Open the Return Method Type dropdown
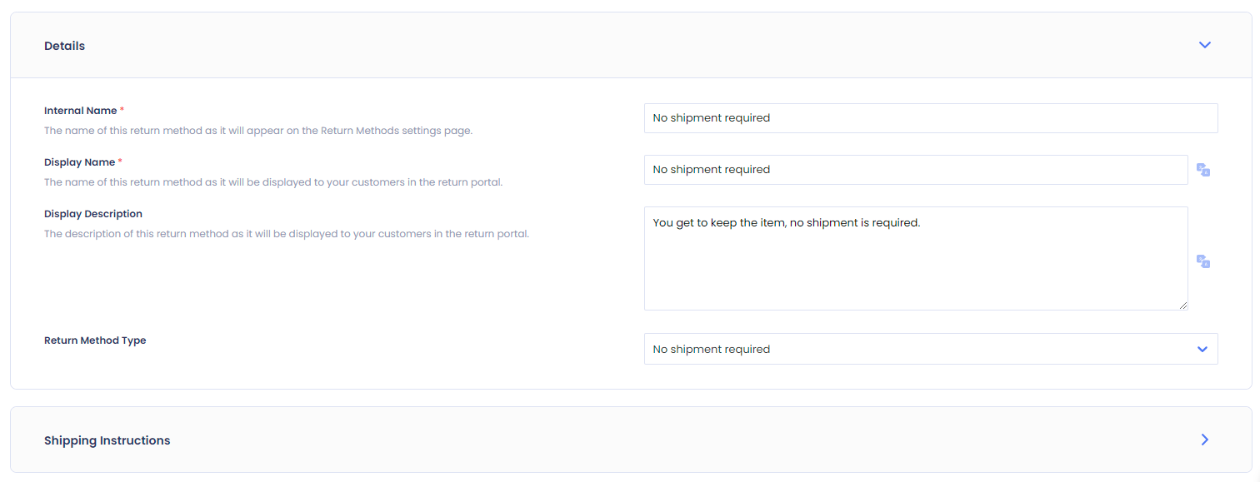The image size is (1260, 482). (x=931, y=349)
